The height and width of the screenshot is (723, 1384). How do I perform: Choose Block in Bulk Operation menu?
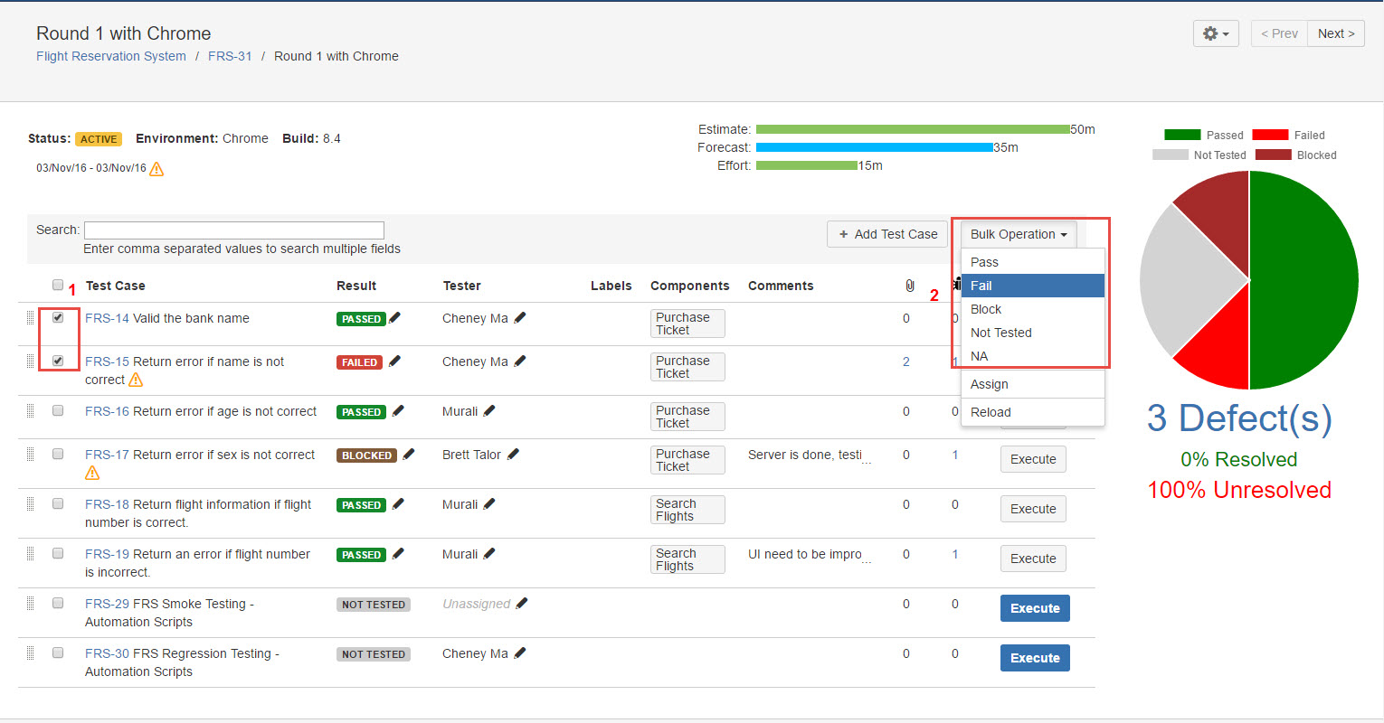(1033, 309)
